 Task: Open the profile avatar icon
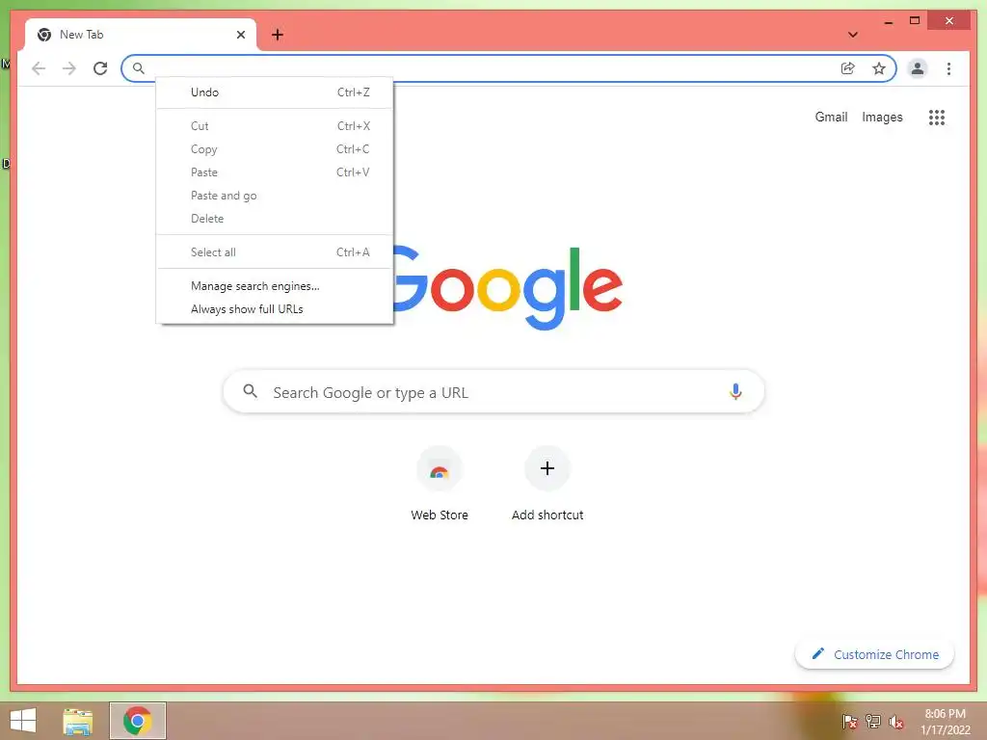point(918,68)
